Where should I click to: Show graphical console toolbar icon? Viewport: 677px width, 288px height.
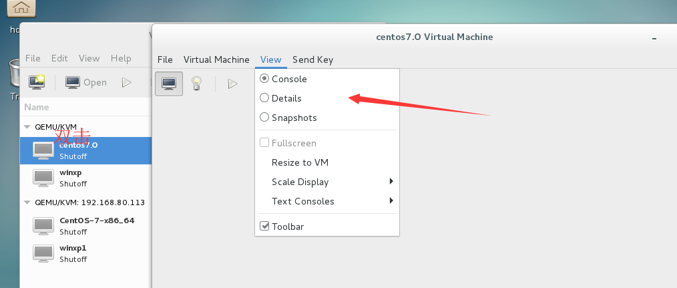click(x=169, y=84)
